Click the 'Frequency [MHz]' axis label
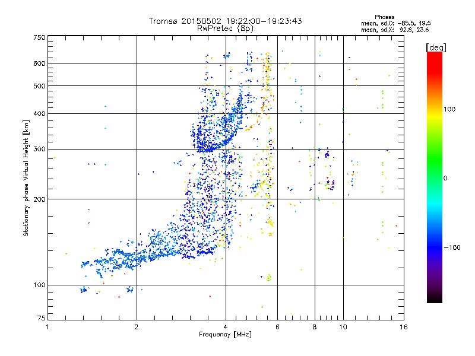 pyautogui.click(x=225, y=335)
